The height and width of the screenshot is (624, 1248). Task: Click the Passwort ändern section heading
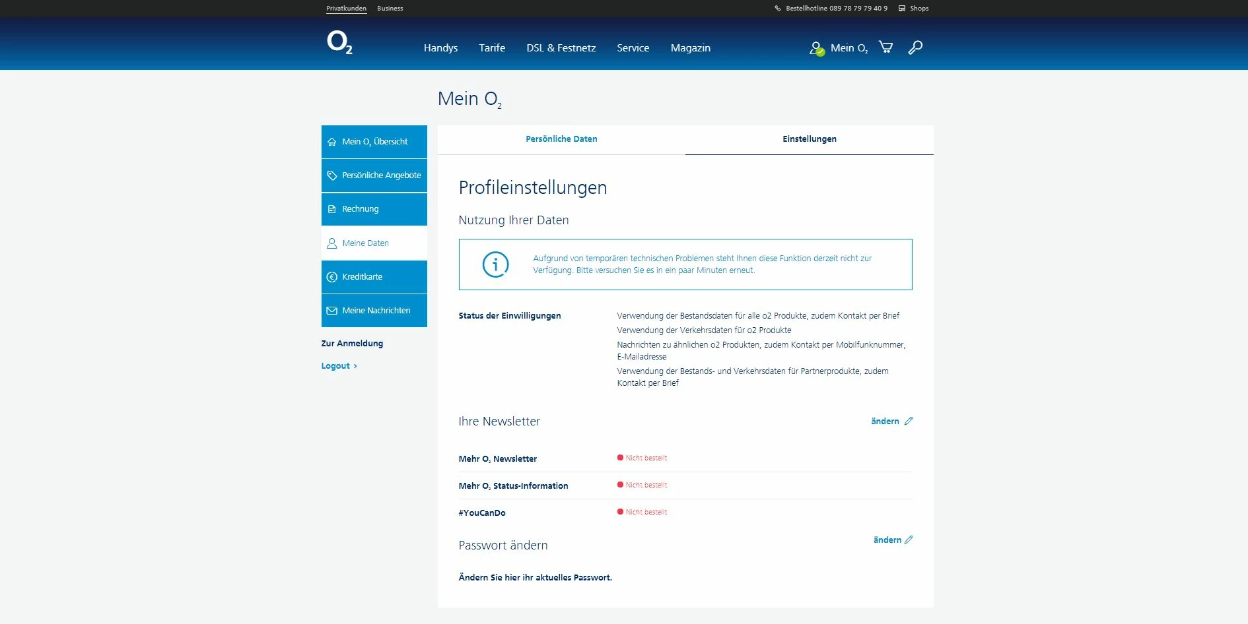503,546
